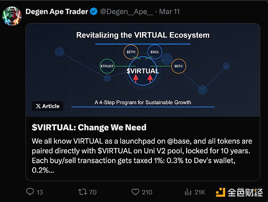This screenshot has height=202, width=268.
Task: Repost the tweet using the retweet icon
Action: [83, 192]
